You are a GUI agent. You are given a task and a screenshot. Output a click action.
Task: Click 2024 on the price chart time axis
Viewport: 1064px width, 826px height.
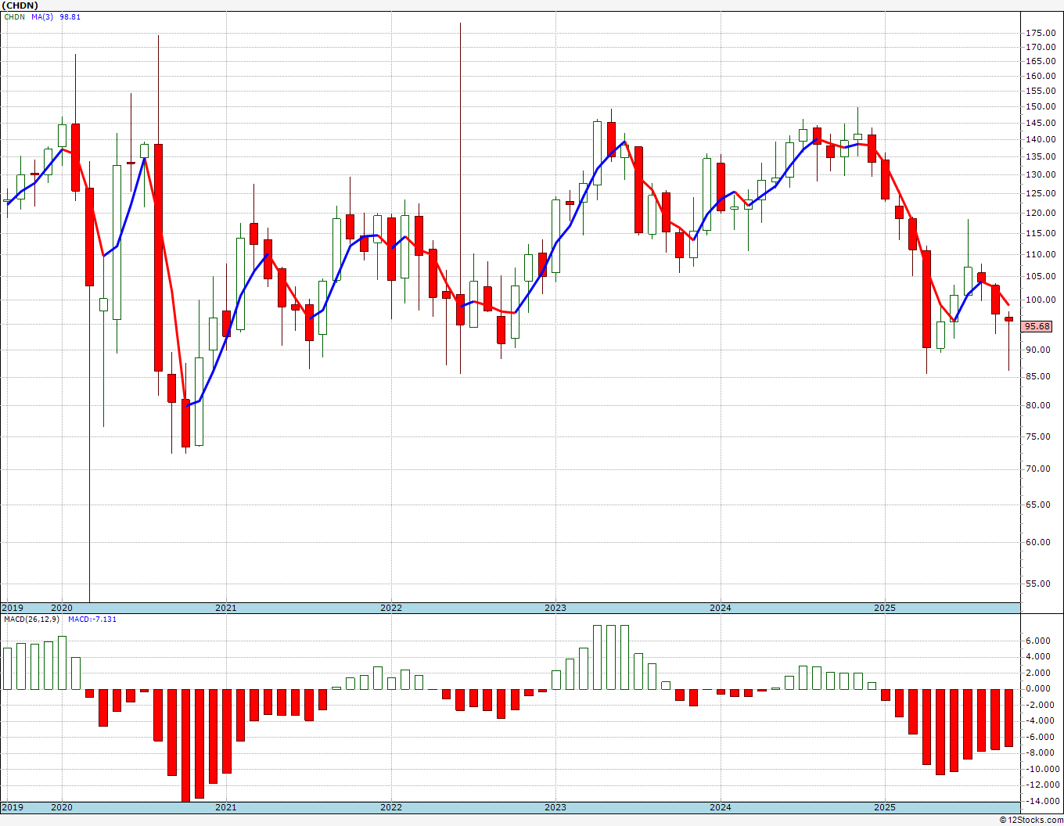pos(721,608)
